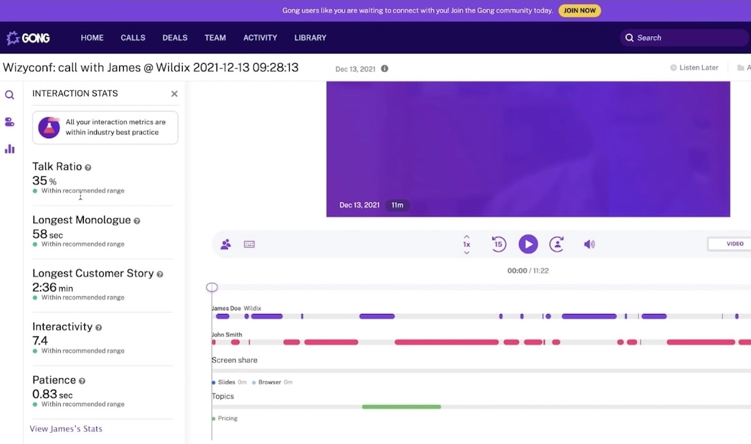Viewport: 751px width, 444px height.
Task: Click info icon next to call date
Action: click(x=384, y=69)
